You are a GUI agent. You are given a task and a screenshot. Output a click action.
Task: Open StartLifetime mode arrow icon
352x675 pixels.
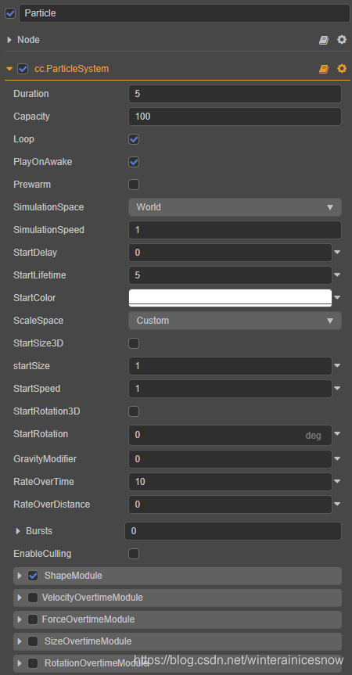point(337,275)
